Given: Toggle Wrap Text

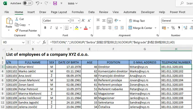Looking at the screenshot, I should (137, 21).
